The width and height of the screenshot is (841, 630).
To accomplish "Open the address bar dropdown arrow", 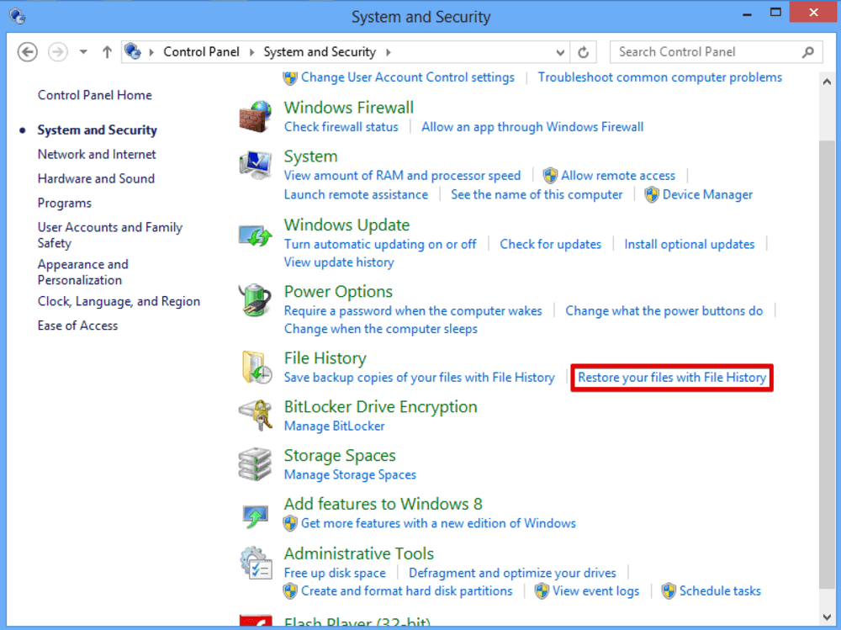I will [561, 51].
